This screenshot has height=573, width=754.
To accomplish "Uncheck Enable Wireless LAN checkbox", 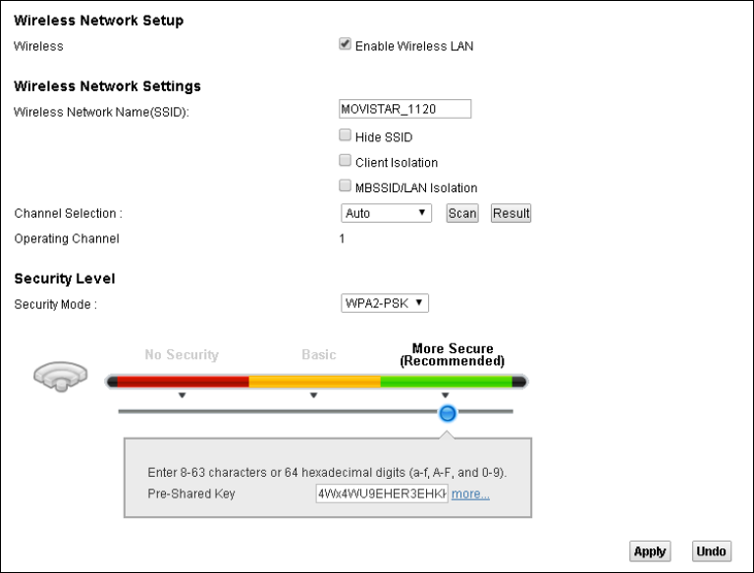I will (x=346, y=44).
